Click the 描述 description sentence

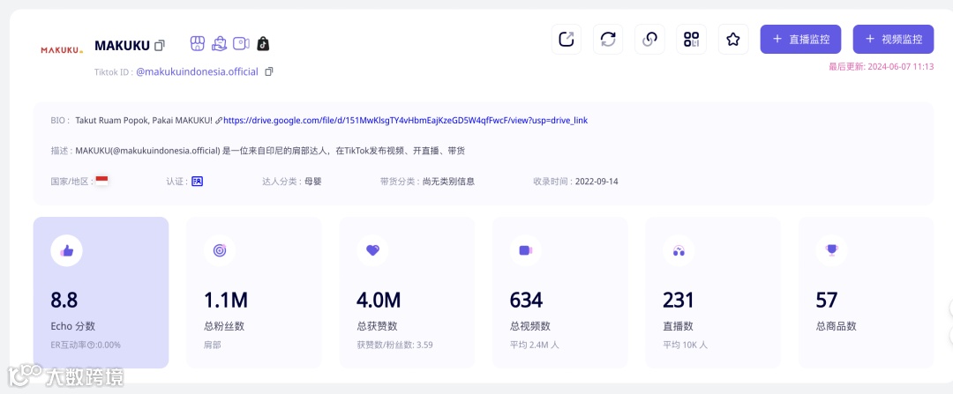pos(271,151)
